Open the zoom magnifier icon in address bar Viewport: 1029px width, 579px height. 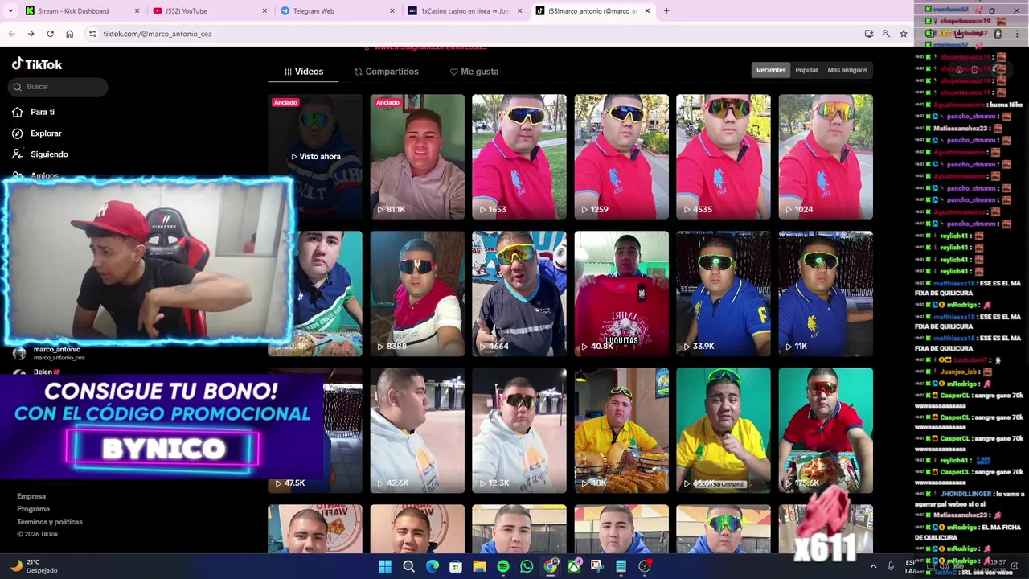click(x=886, y=34)
